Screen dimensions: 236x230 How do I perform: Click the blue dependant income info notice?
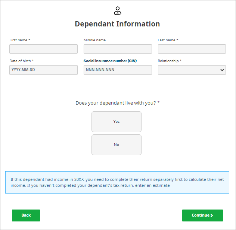pos(117,182)
